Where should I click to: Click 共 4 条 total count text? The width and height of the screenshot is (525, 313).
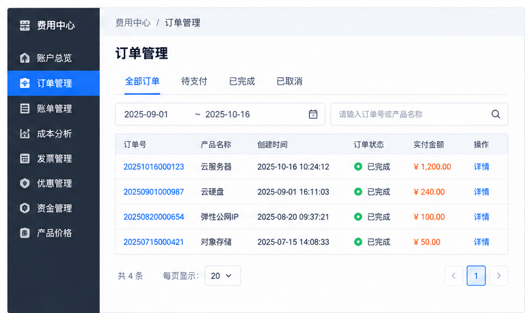coord(131,276)
